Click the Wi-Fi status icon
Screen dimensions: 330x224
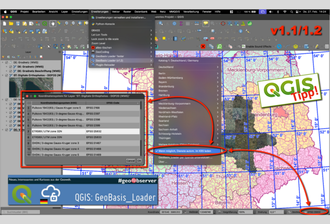point(285,12)
